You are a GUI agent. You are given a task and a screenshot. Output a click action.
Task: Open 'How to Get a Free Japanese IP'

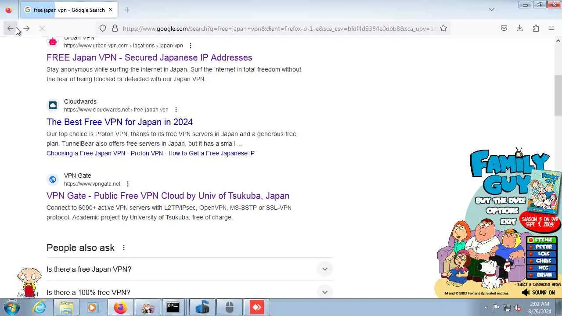tap(211, 153)
